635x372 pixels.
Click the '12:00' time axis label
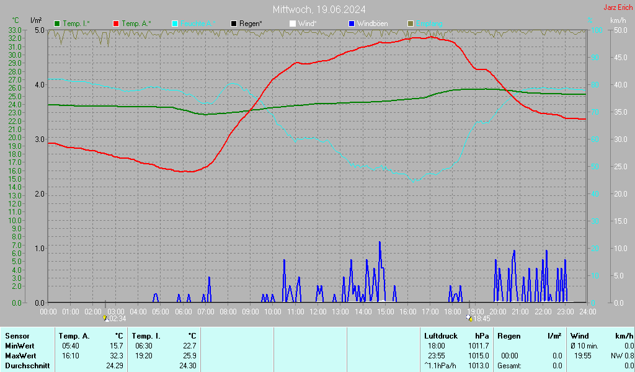(318, 312)
